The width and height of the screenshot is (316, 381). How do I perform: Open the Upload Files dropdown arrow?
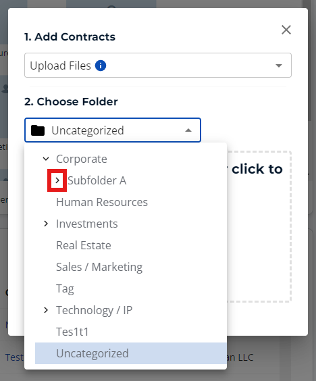click(279, 66)
